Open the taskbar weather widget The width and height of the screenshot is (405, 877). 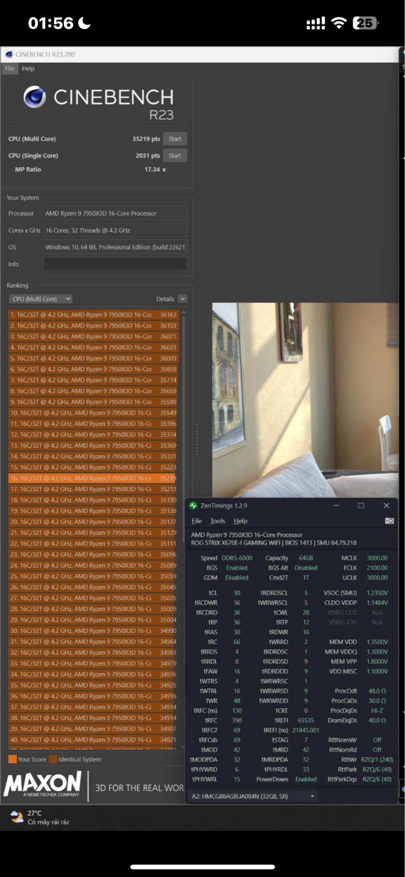click(40, 817)
